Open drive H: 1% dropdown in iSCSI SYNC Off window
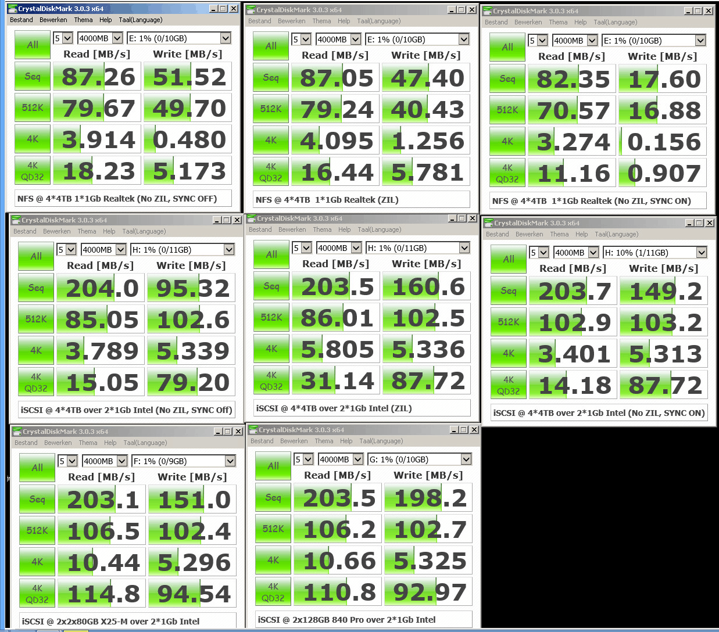 183,250
